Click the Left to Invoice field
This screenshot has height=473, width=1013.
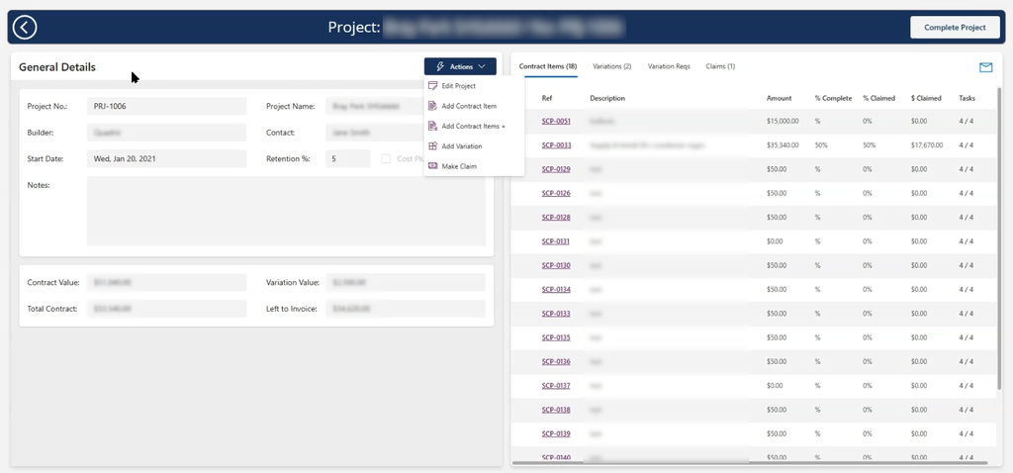point(406,309)
